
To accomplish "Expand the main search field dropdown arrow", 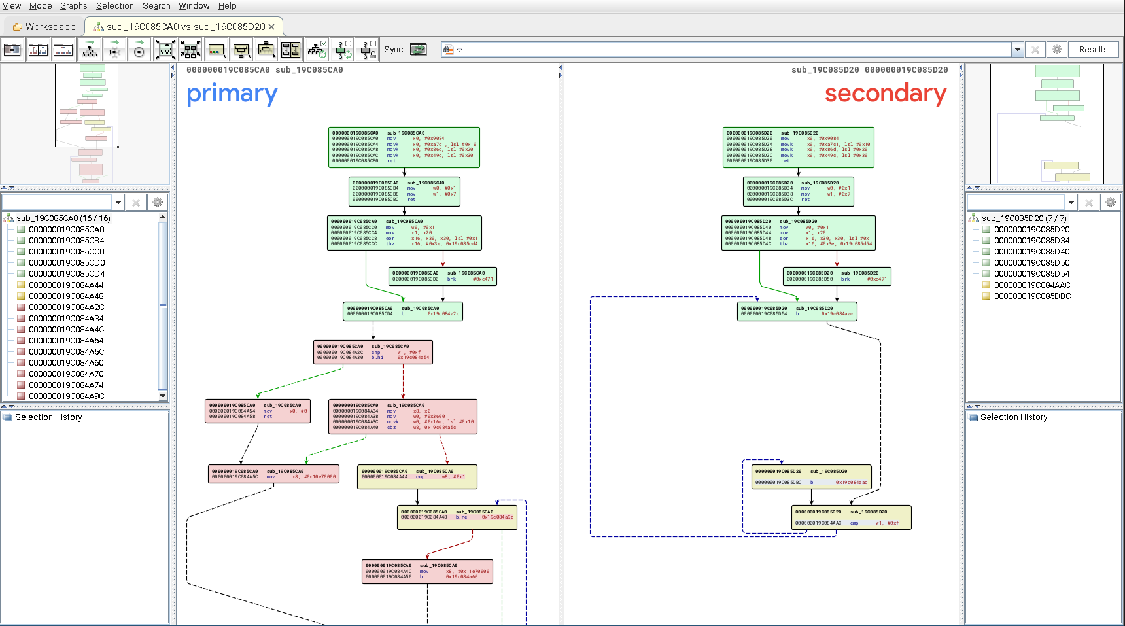I will coord(1017,50).
